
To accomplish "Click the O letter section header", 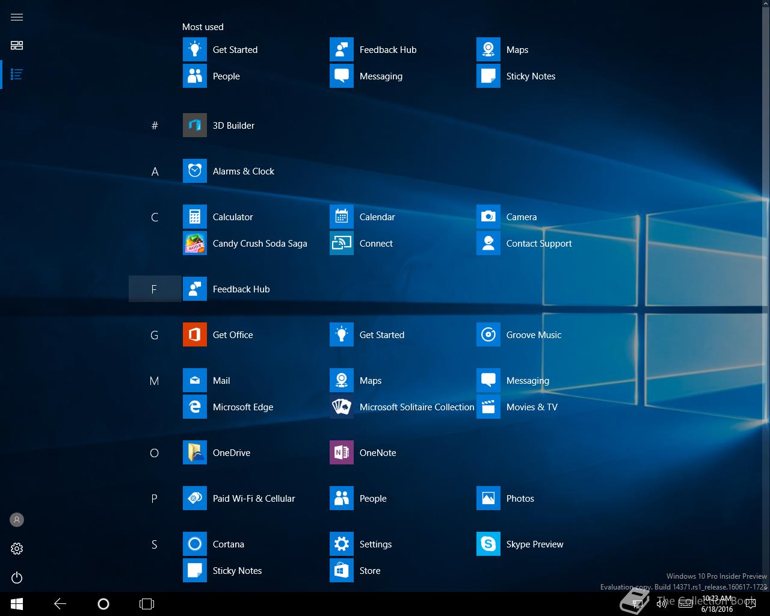I will tap(155, 452).
